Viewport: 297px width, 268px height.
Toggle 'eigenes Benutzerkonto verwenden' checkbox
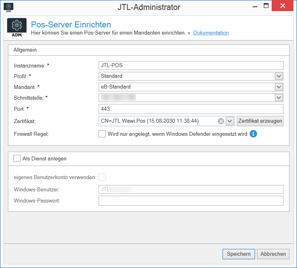tap(102, 177)
